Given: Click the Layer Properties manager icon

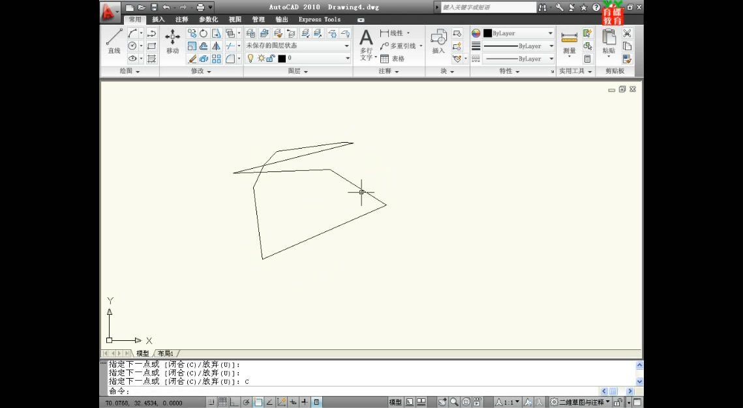Looking at the screenshot, I should (250, 33).
